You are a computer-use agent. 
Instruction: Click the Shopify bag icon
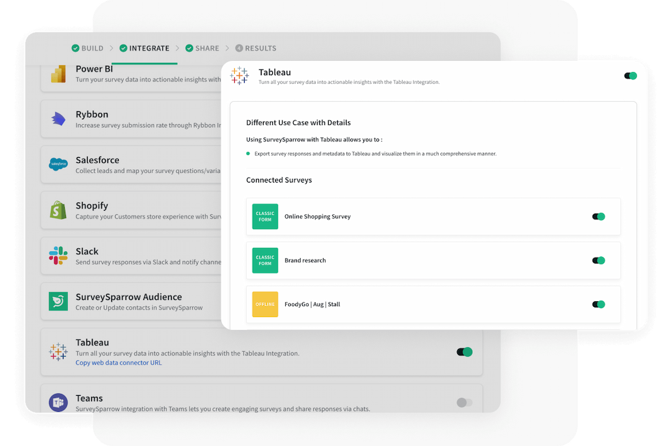tap(58, 210)
